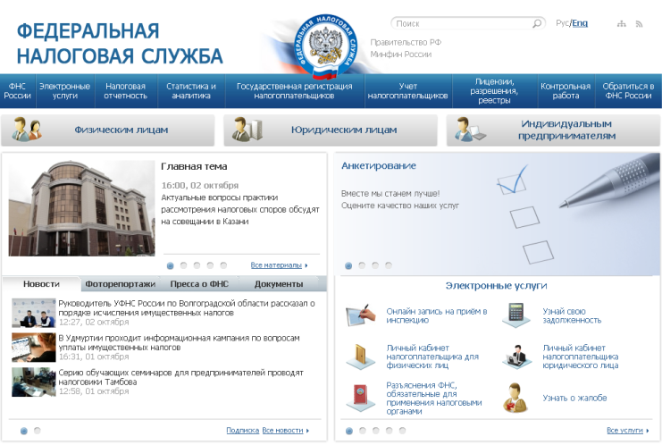Switch language via Eng link
Viewport: 662px width, 445px height.
tap(580, 23)
